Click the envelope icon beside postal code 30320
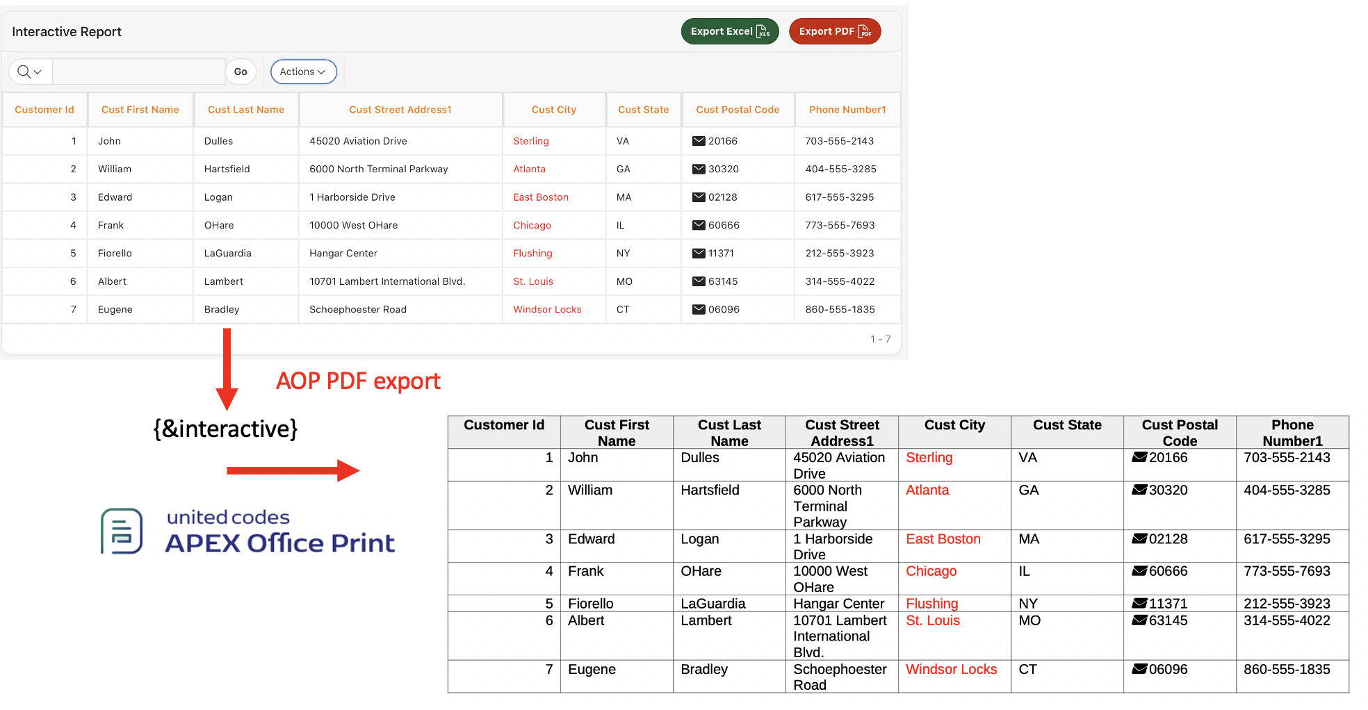 699,169
